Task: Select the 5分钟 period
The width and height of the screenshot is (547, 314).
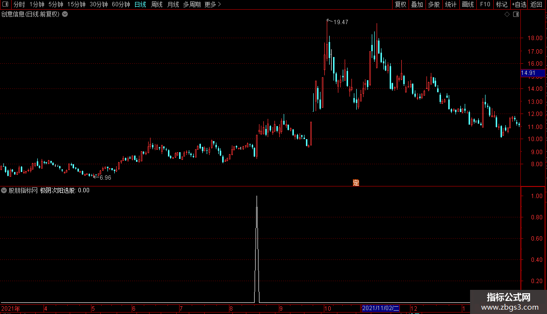Action: pos(56,4)
